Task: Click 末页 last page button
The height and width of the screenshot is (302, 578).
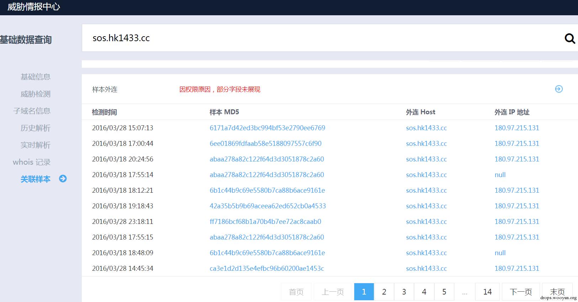Action: tap(557, 292)
